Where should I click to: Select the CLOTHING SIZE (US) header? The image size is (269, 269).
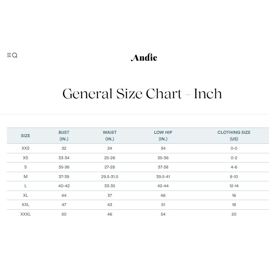pos(234,135)
